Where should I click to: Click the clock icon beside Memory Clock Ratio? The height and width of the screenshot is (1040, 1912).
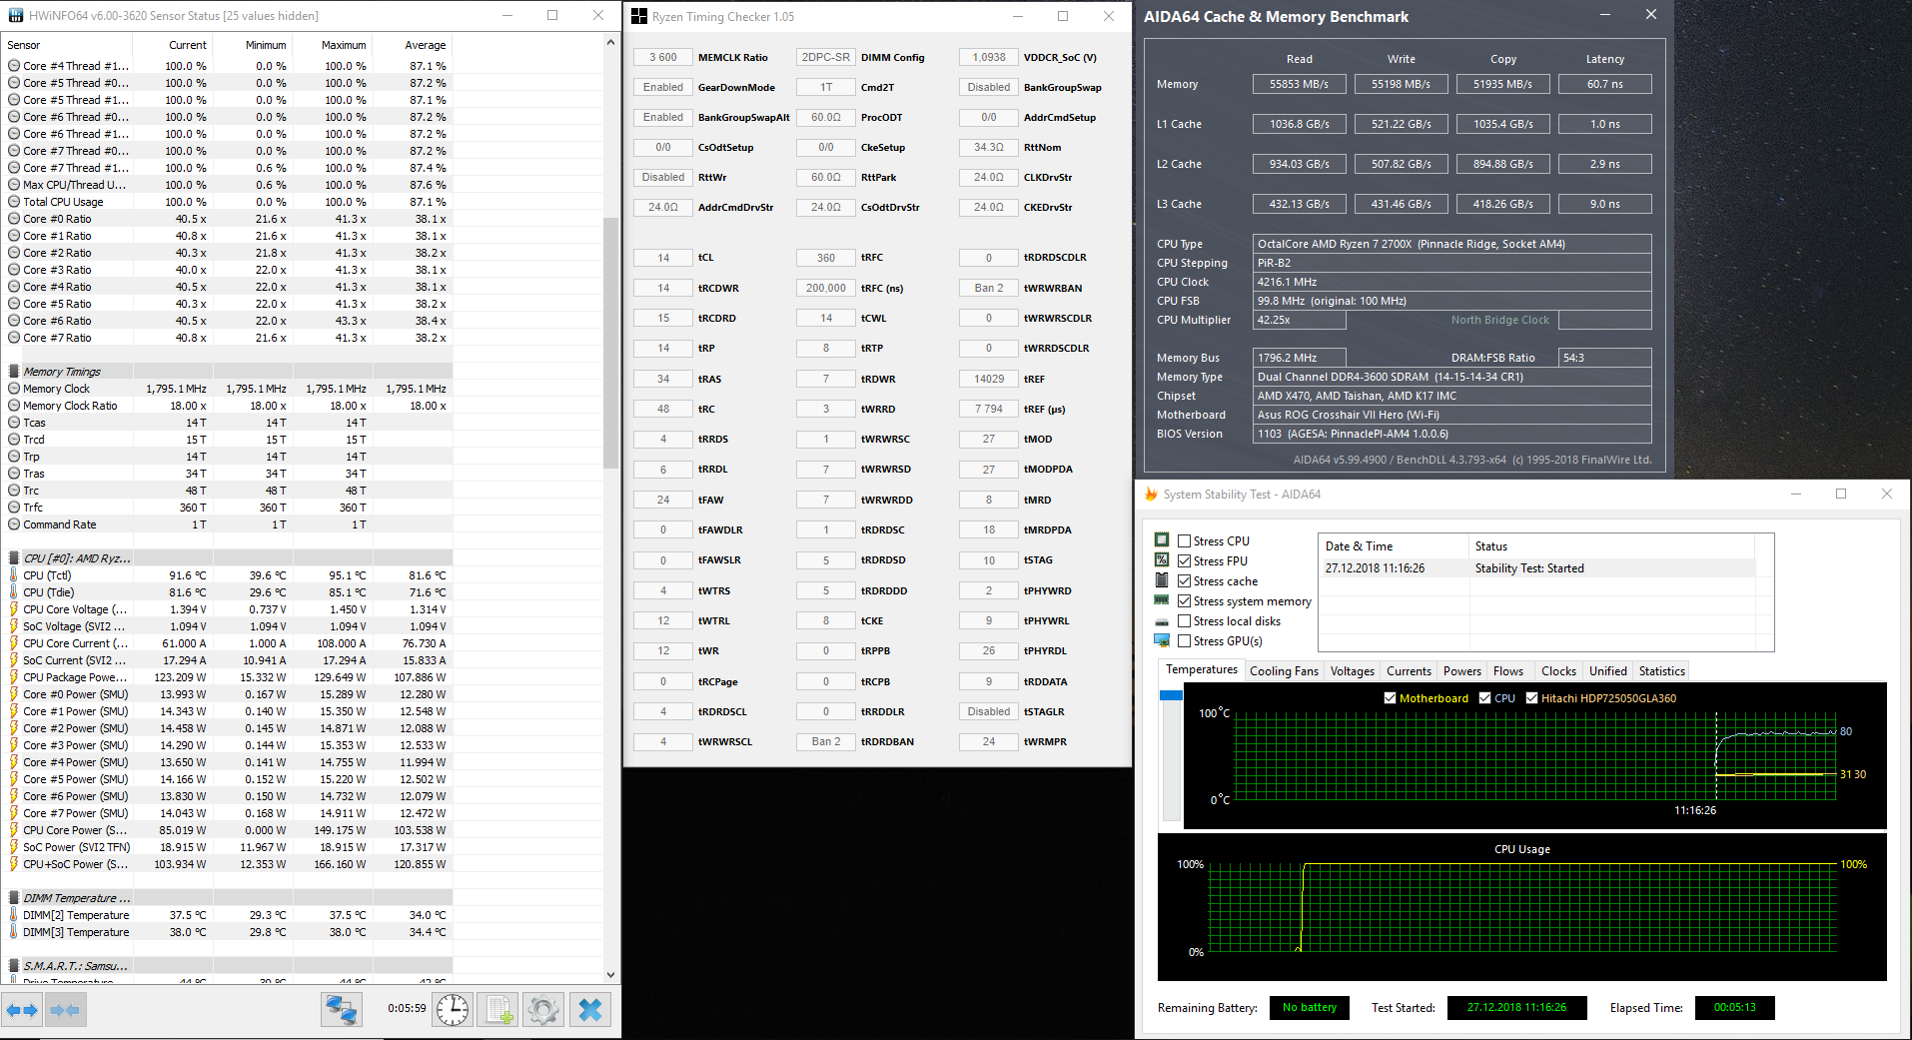point(14,406)
